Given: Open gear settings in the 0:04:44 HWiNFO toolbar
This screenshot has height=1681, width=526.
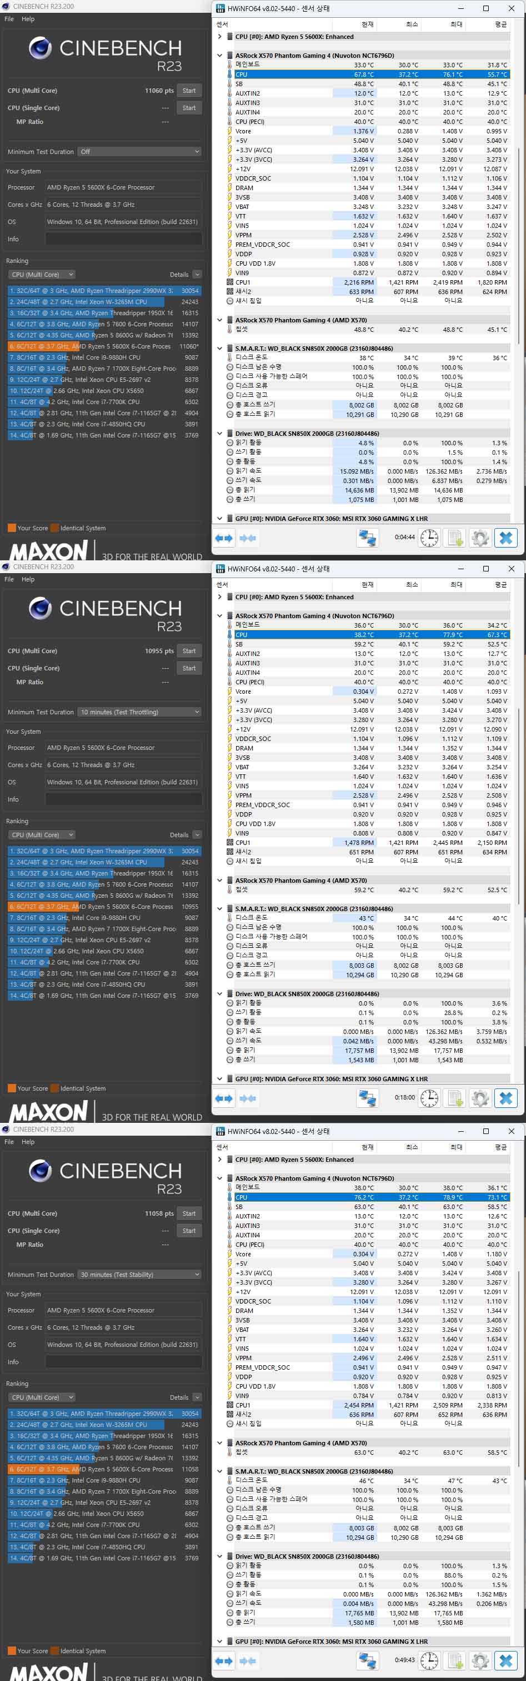Looking at the screenshot, I should [x=480, y=538].
